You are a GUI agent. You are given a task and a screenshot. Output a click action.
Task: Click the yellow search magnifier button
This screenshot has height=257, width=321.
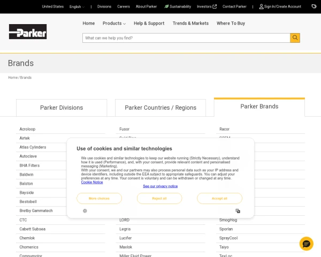295,38
